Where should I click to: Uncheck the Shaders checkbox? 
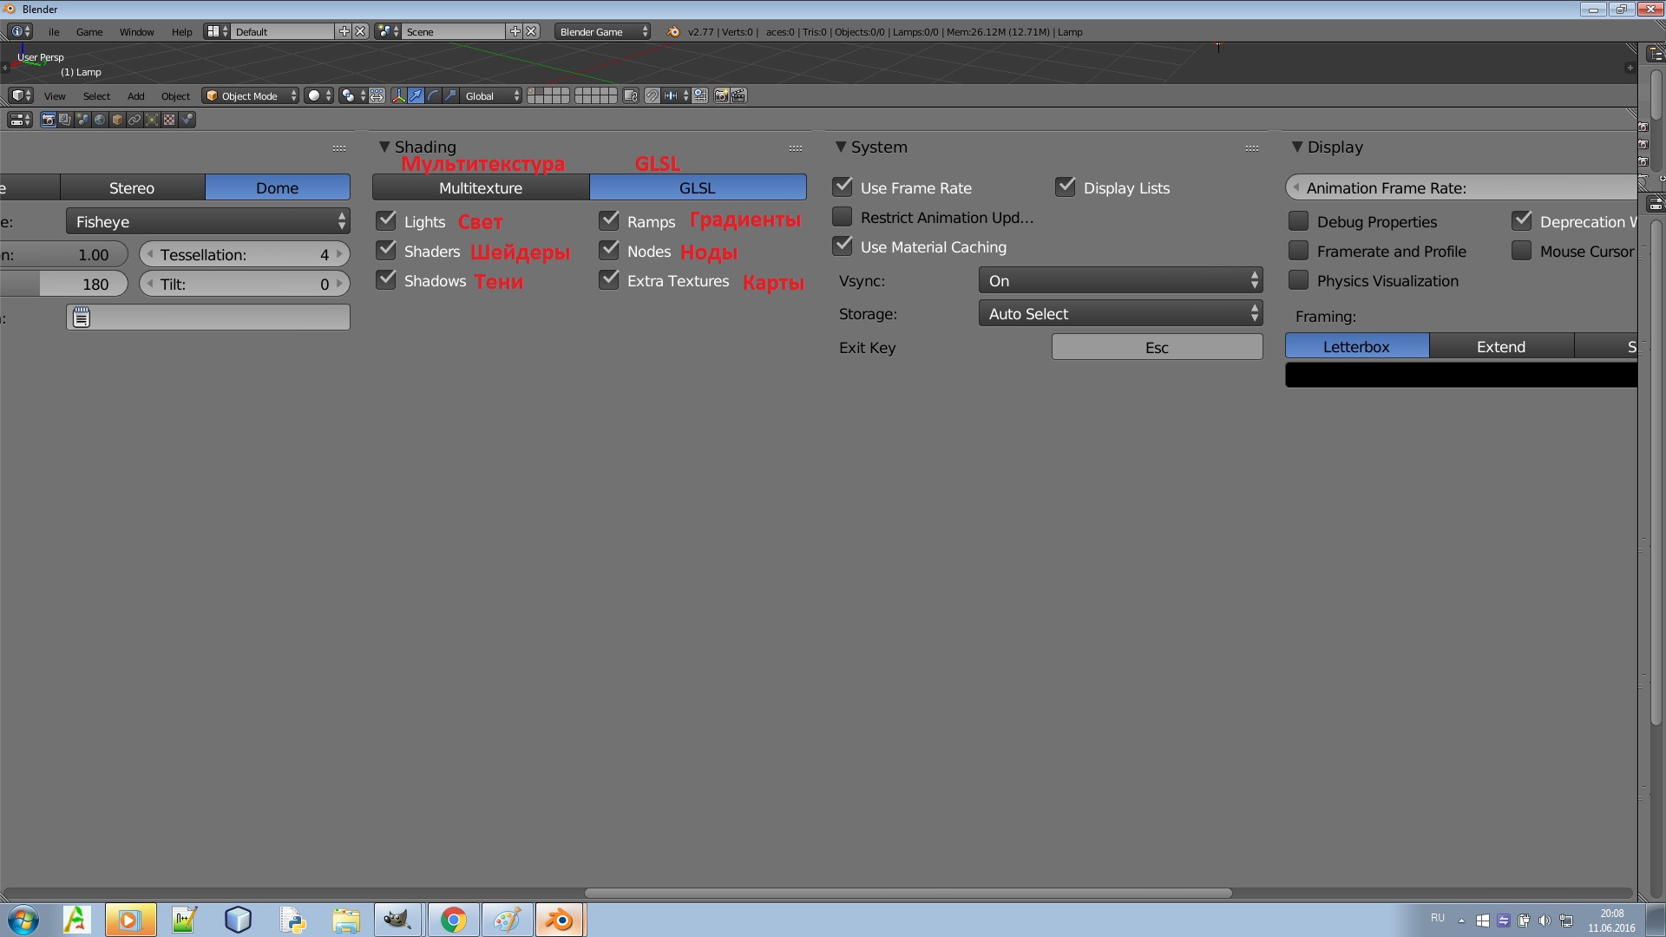click(386, 250)
